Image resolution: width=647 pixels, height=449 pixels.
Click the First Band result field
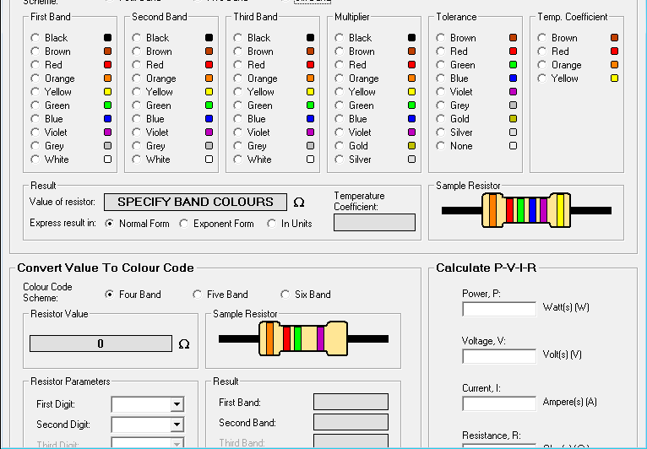click(x=351, y=402)
